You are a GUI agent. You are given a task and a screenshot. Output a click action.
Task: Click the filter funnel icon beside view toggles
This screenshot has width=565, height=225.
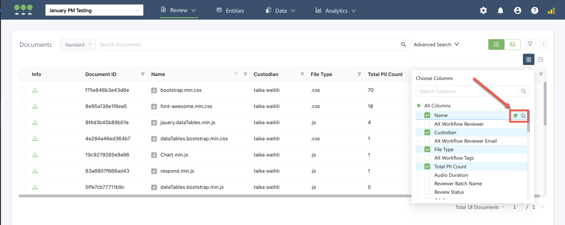click(x=530, y=44)
